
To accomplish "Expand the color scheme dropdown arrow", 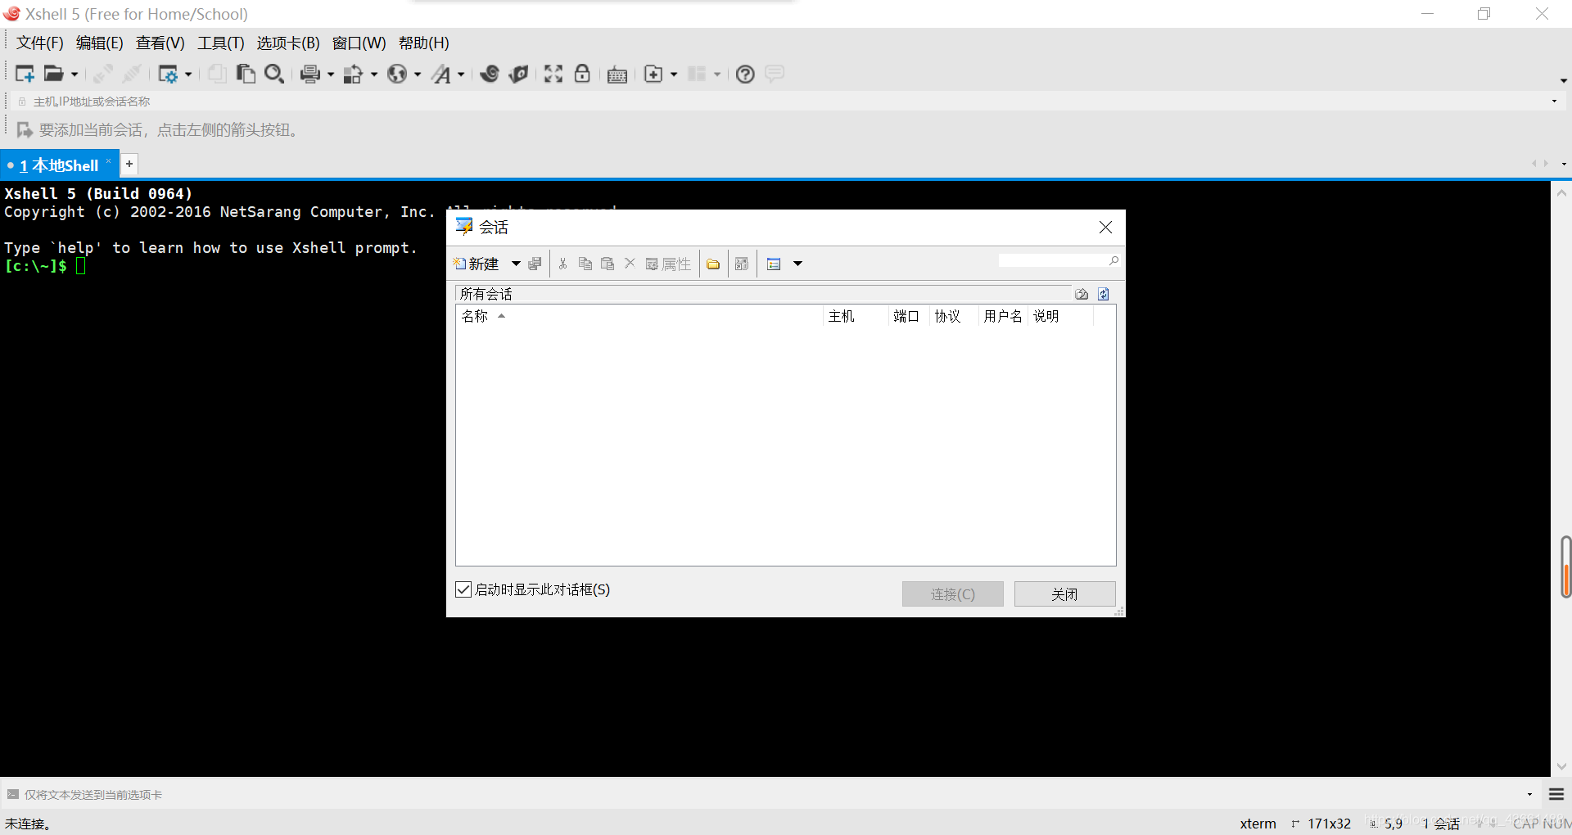I will (374, 74).
